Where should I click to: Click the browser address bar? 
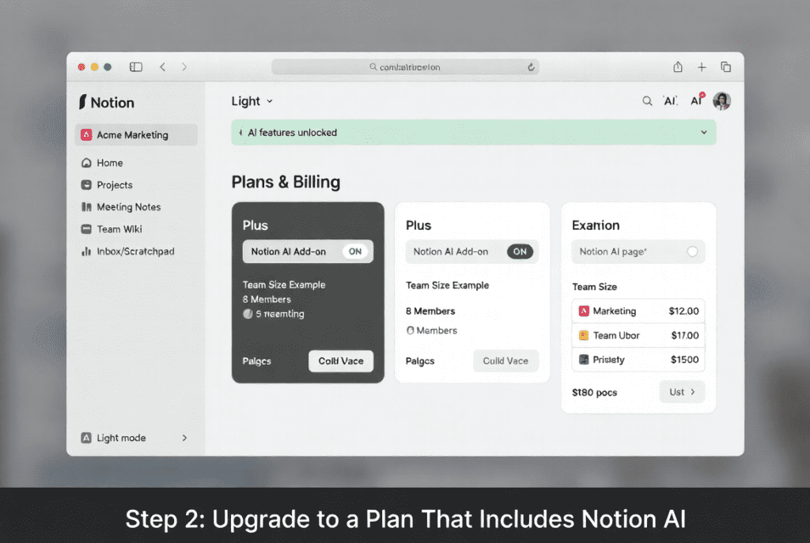pos(405,67)
